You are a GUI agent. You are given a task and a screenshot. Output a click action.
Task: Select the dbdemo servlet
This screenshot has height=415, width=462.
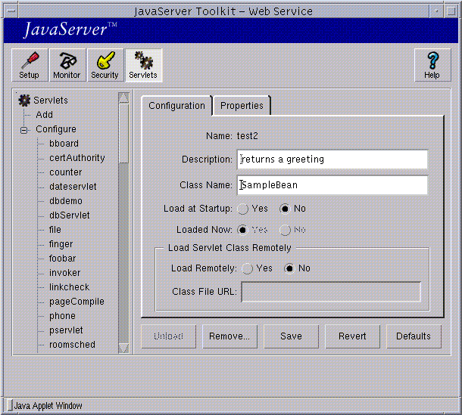tap(66, 201)
